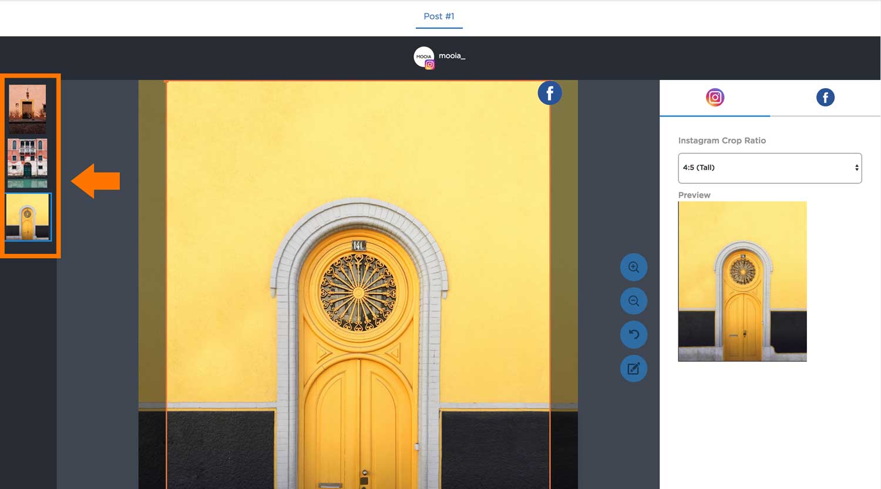Click Facebook badge overlaid on the image
Image resolution: width=881 pixels, height=489 pixels.
[550, 93]
